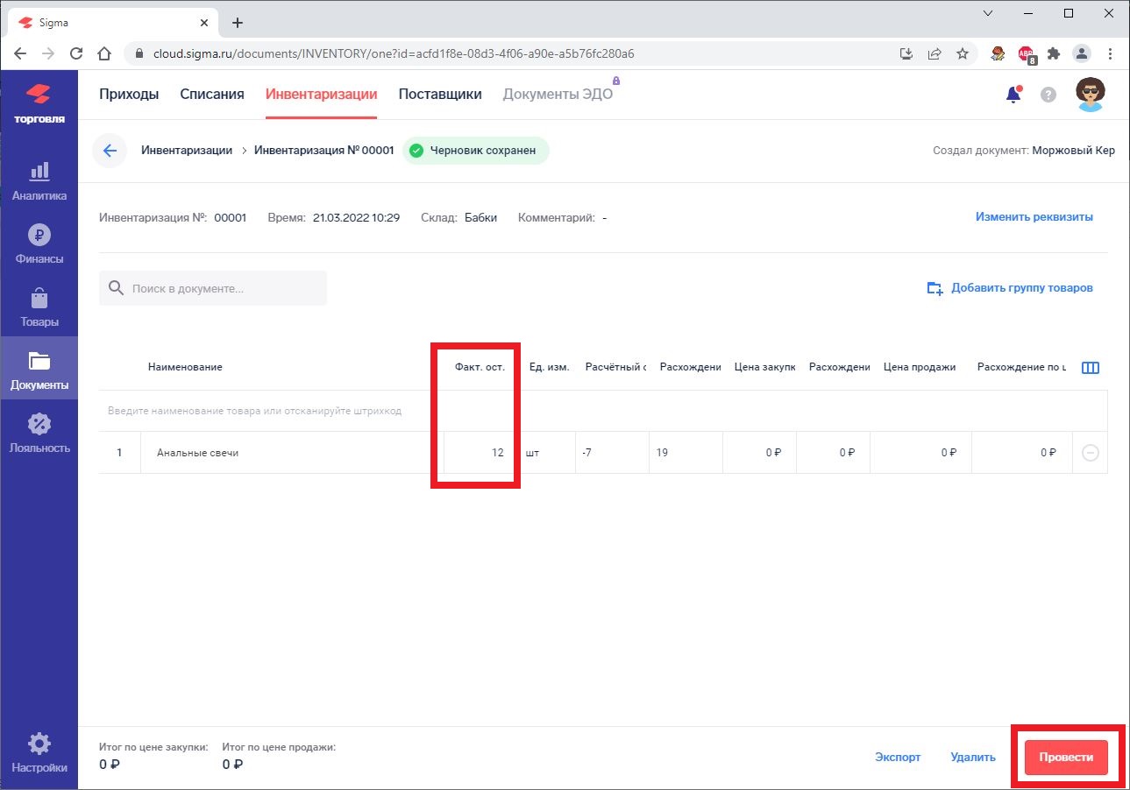Open table column settings icon
Screen dimensions: 1130x790
[x=1091, y=368]
